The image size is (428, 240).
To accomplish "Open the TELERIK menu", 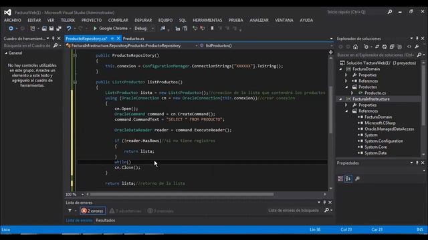I will (68, 20).
